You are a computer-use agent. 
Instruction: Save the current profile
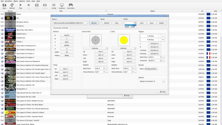[x=152, y=23]
